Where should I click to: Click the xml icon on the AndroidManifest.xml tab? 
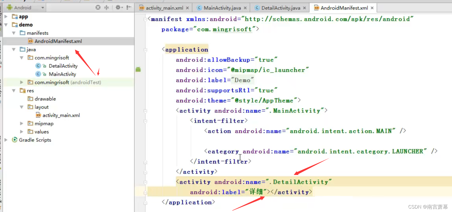(x=317, y=8)
